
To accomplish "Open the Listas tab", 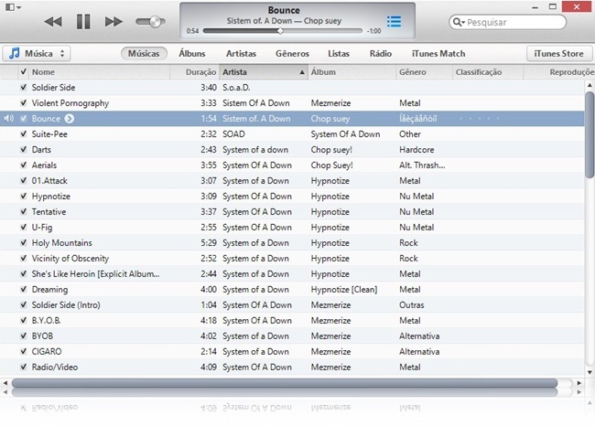I will tap(339, 53).
